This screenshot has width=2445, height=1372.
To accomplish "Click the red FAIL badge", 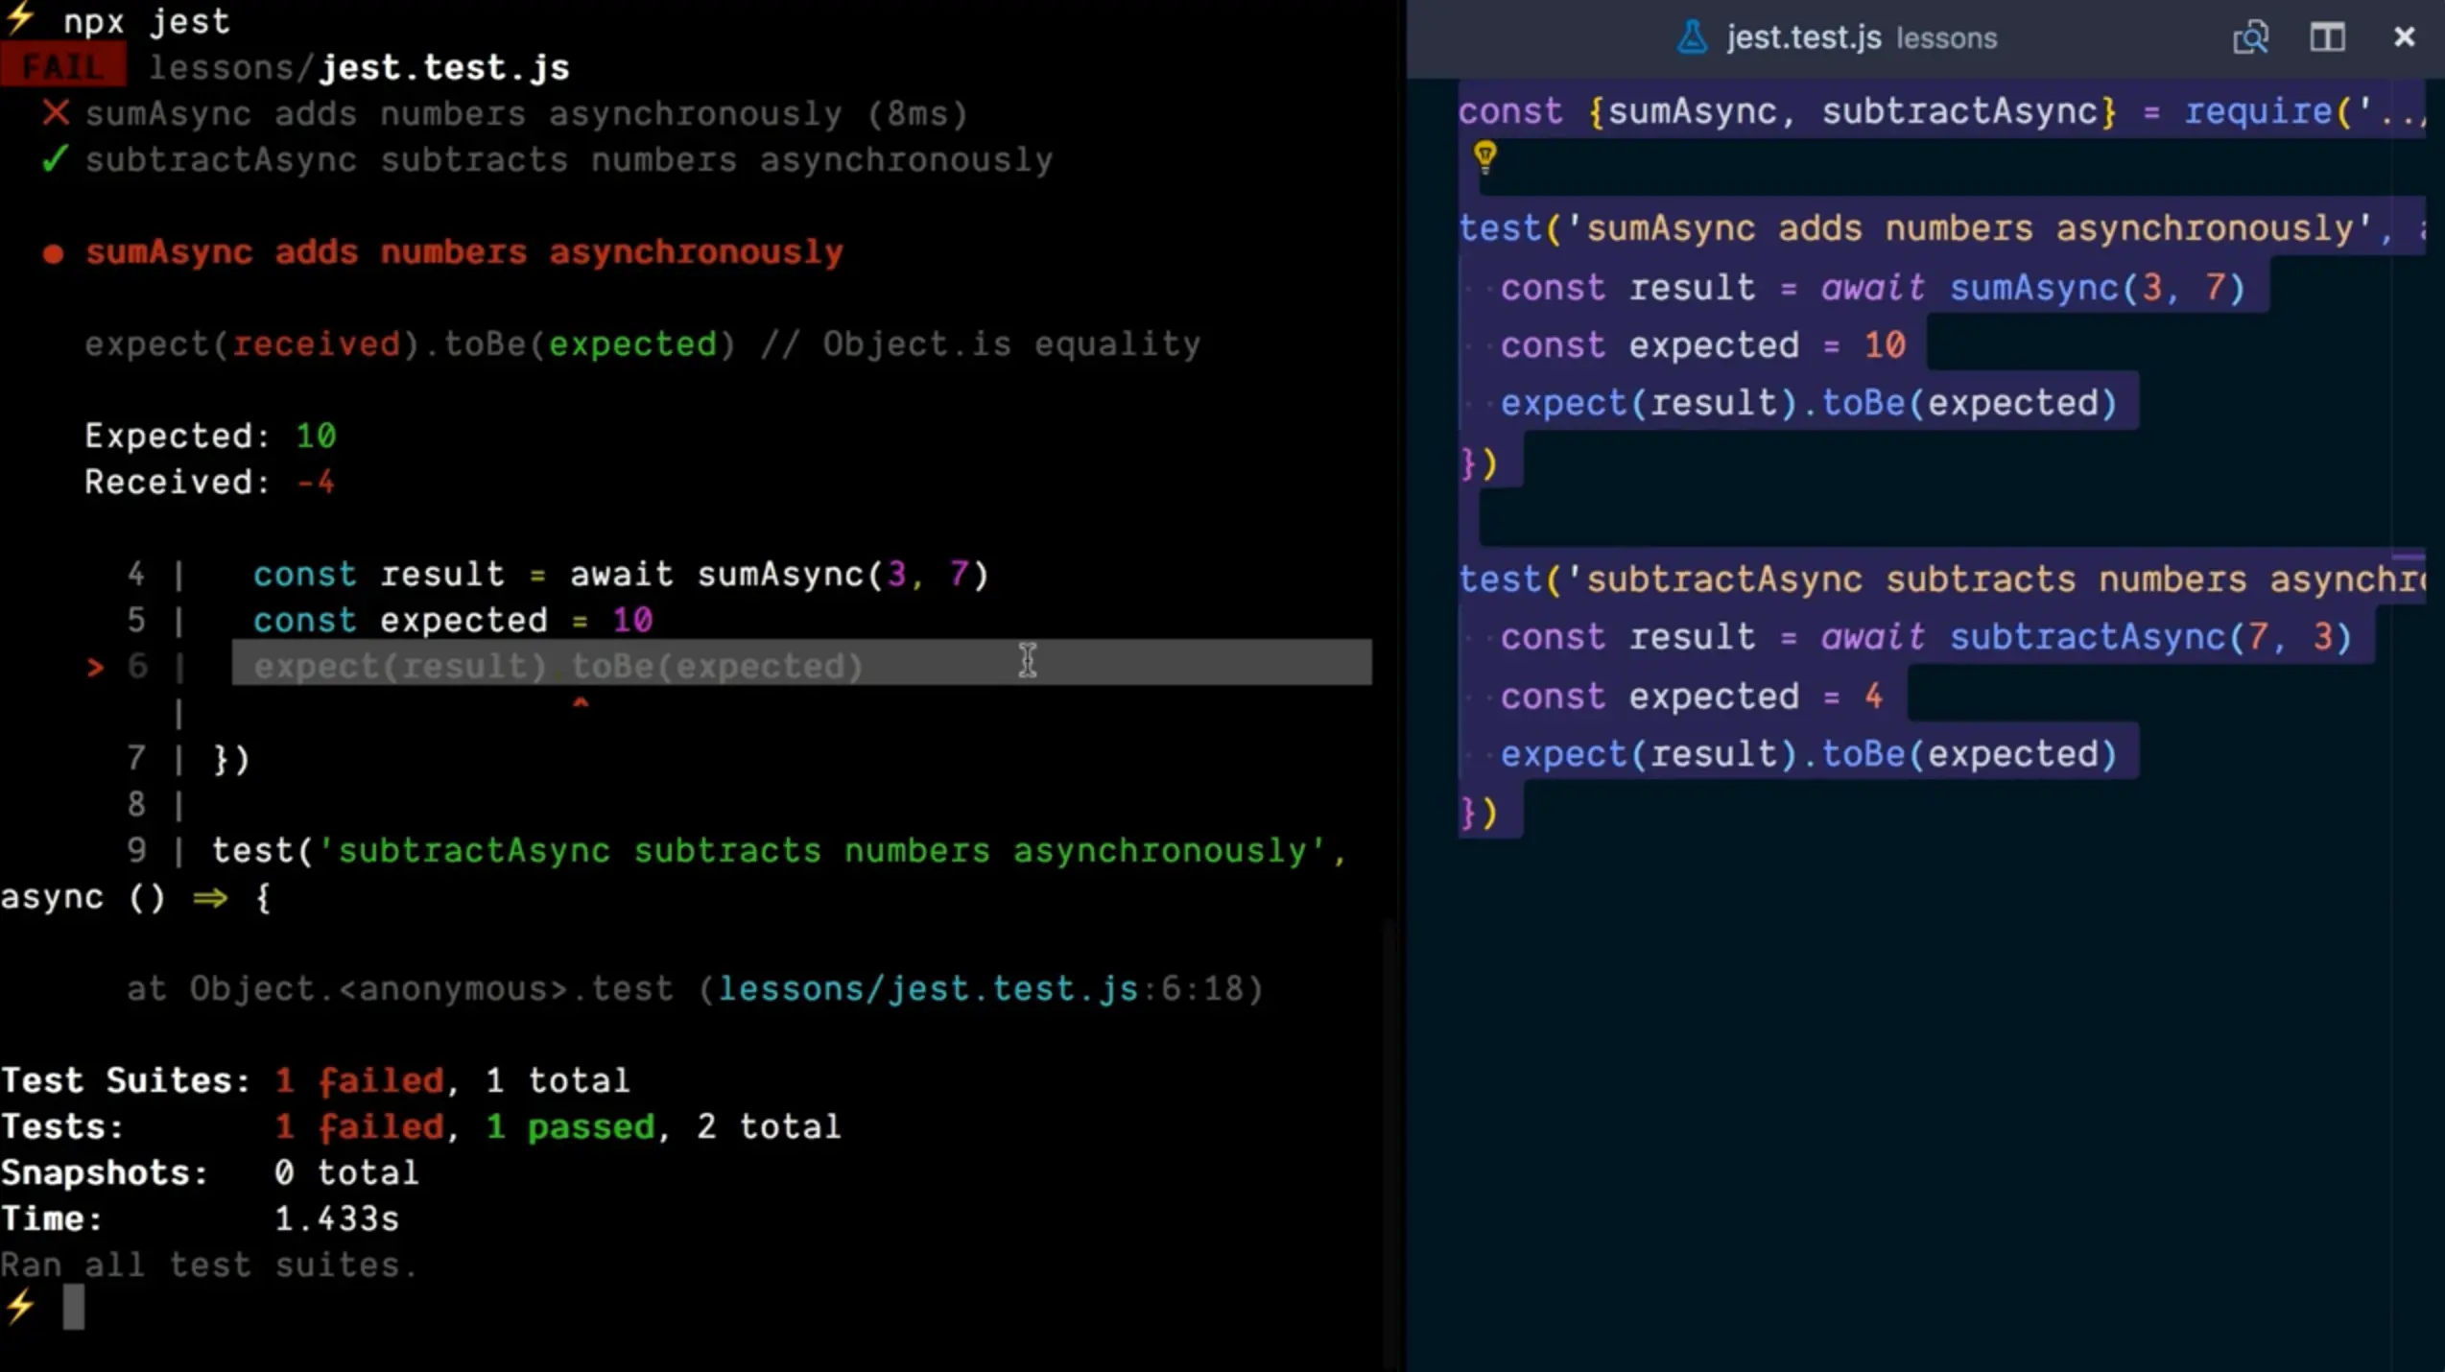I will [62, 68].
